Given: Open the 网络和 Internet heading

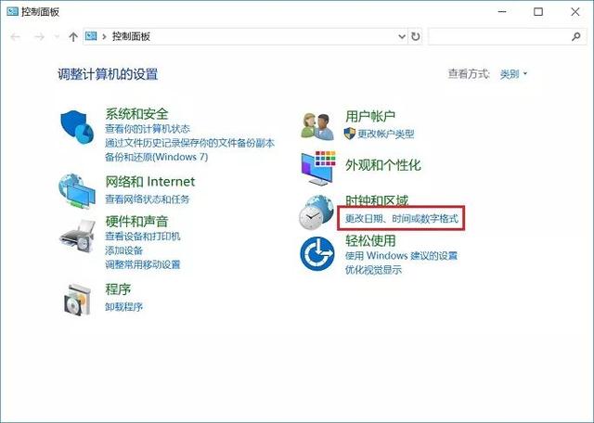Looking at the screenshot, I should pos(150,182).
